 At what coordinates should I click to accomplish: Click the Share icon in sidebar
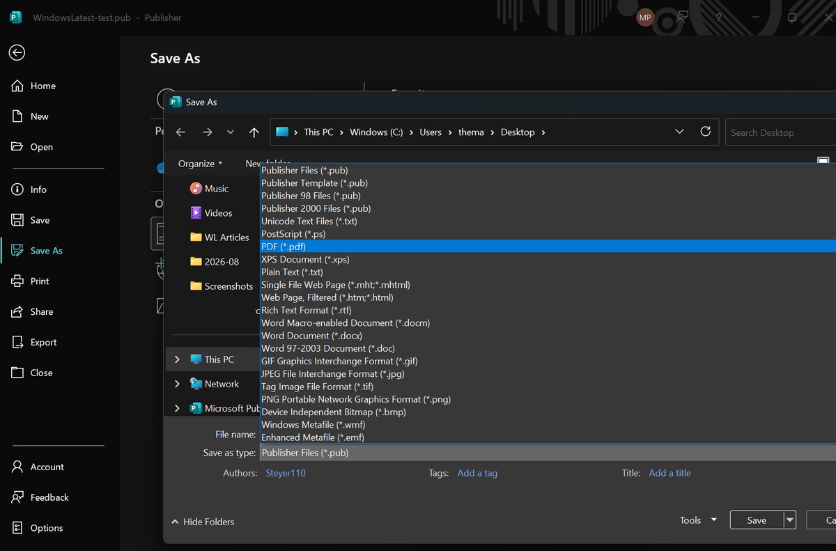click(17, 312)
